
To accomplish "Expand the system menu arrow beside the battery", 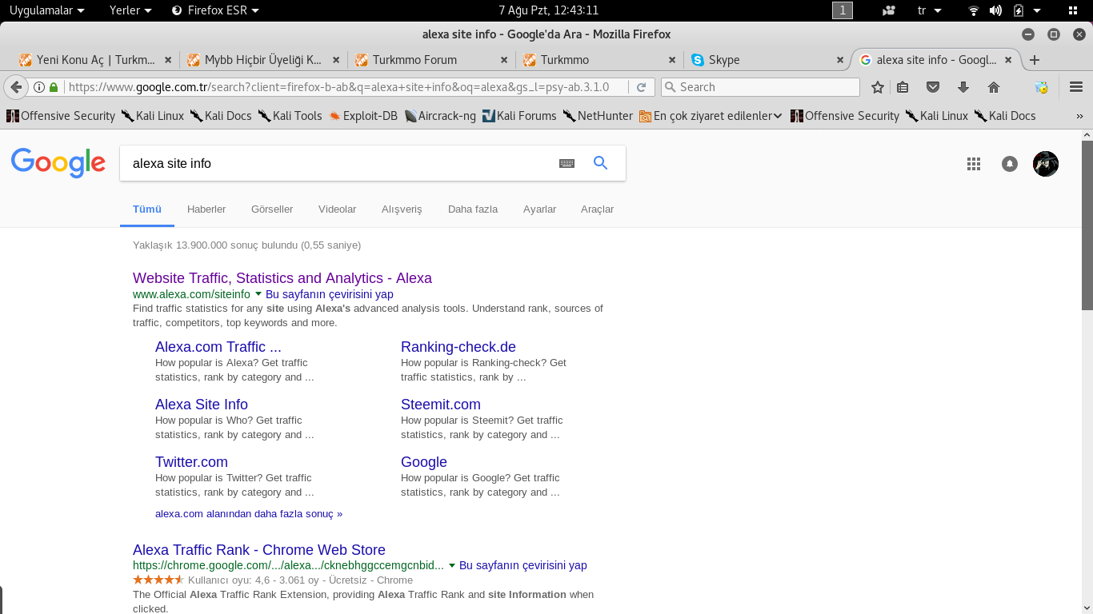I will (x=1037, y=10).
